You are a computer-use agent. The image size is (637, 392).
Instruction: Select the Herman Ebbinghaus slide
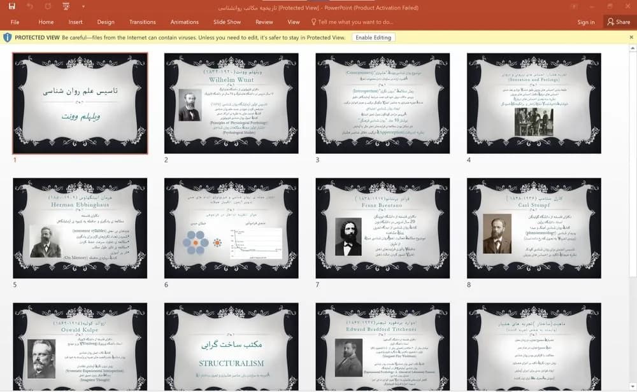(80, 228)
